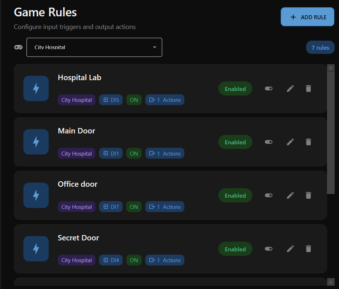Click Secret Door's City Hospital tag
The height and width of the screenshot is (289, 339).
coord(76,260)
